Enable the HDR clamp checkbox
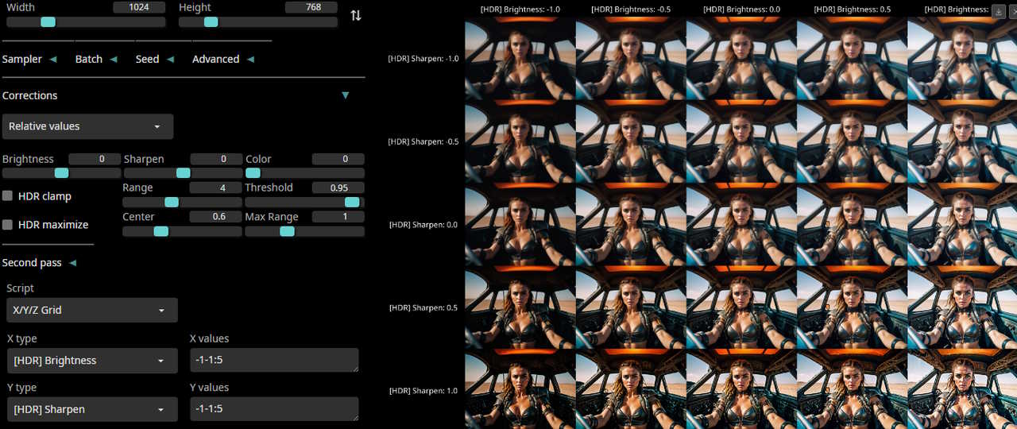Viewport: 1017px width, 429px height. coord(8,196)
